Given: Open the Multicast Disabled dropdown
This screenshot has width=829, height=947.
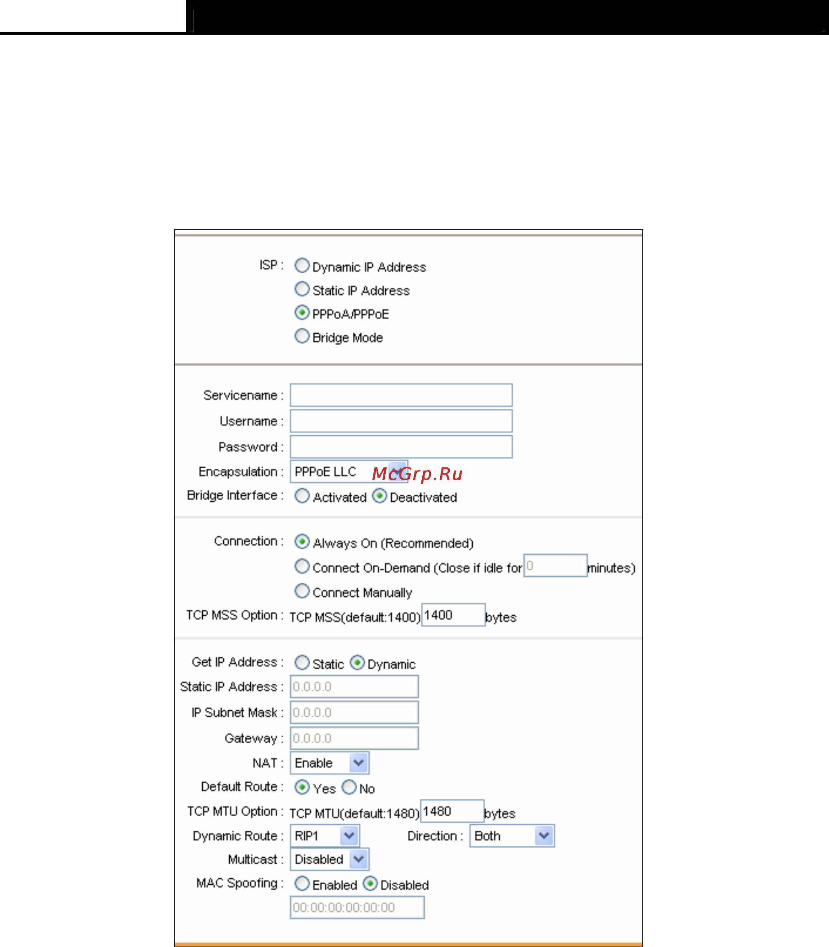Looking at the screenshot, I should click(x=329, y=859).
